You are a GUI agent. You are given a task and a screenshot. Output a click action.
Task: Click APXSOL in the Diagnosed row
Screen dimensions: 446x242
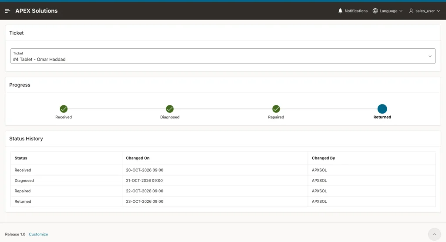point(319,181)
